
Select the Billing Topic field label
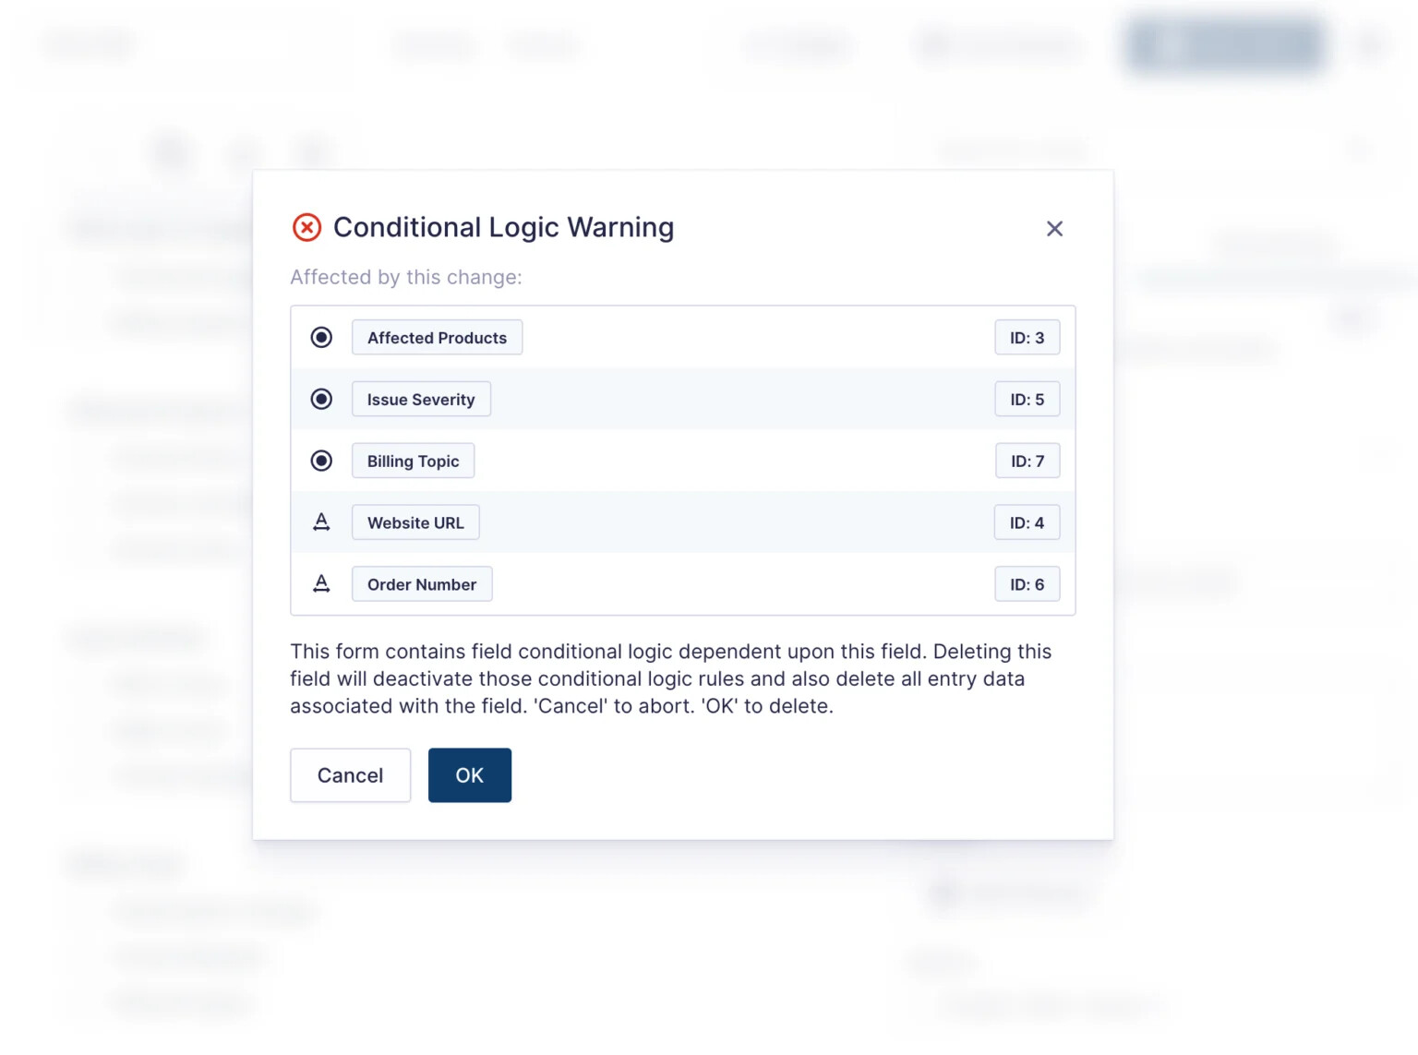(413, 461)
